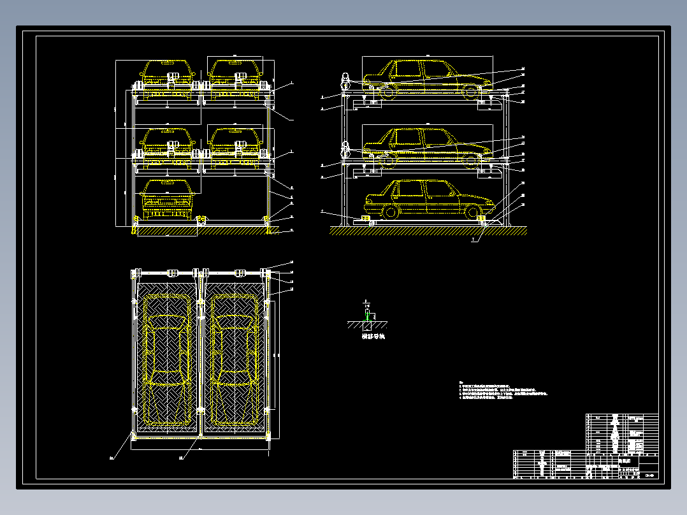The height and width of the screenshot is (515, 687).
Task: Click the parts list table above title block
Action: [622, 434]
